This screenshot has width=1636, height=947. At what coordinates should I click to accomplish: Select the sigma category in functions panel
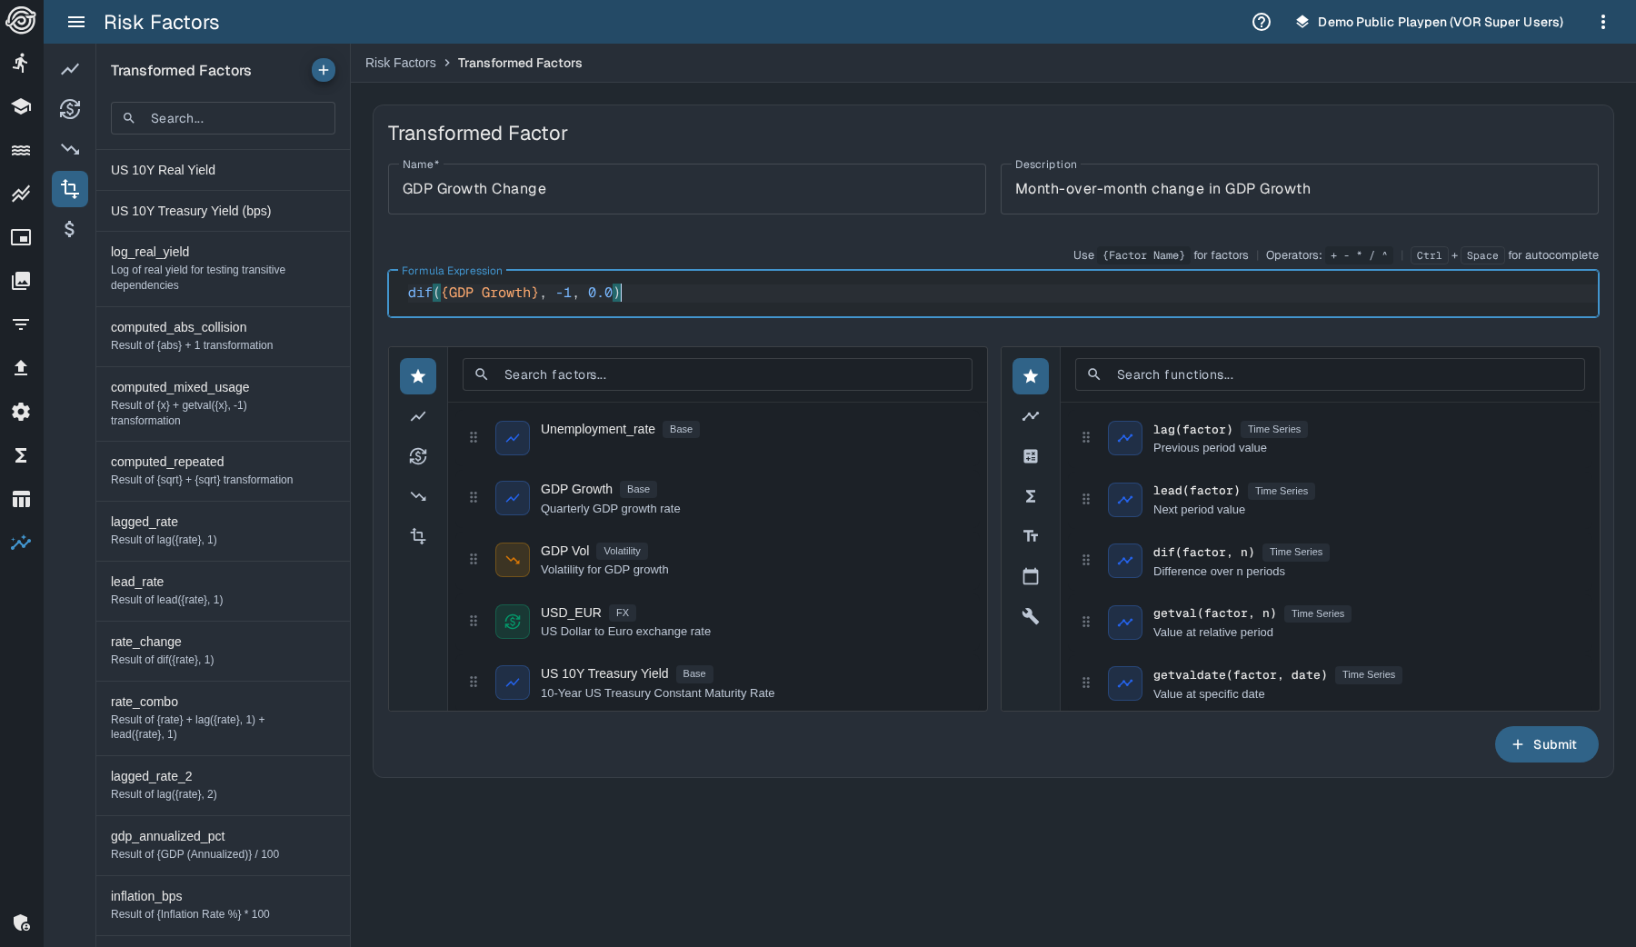[1030, 496]
